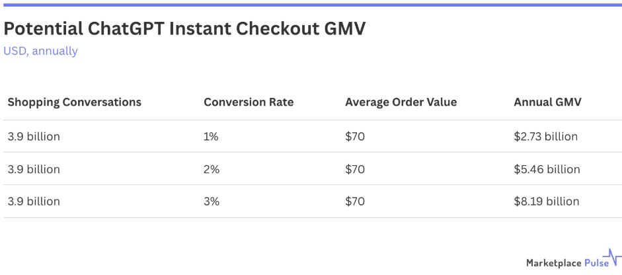The height and width of the screenshot is (275, 622).
Task: Click the Marketplace Pulse logo text
Action: coord(563,263)
